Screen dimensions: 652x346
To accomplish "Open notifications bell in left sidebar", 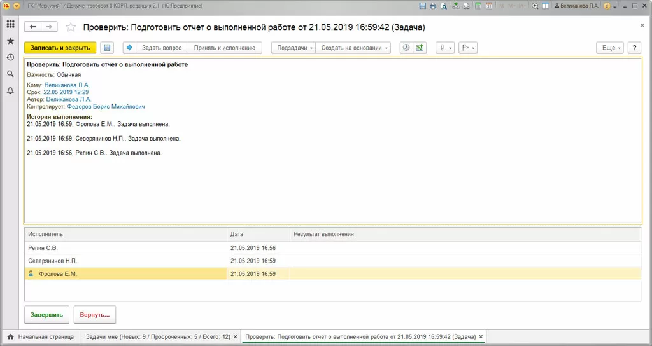I will click(10, 90).
